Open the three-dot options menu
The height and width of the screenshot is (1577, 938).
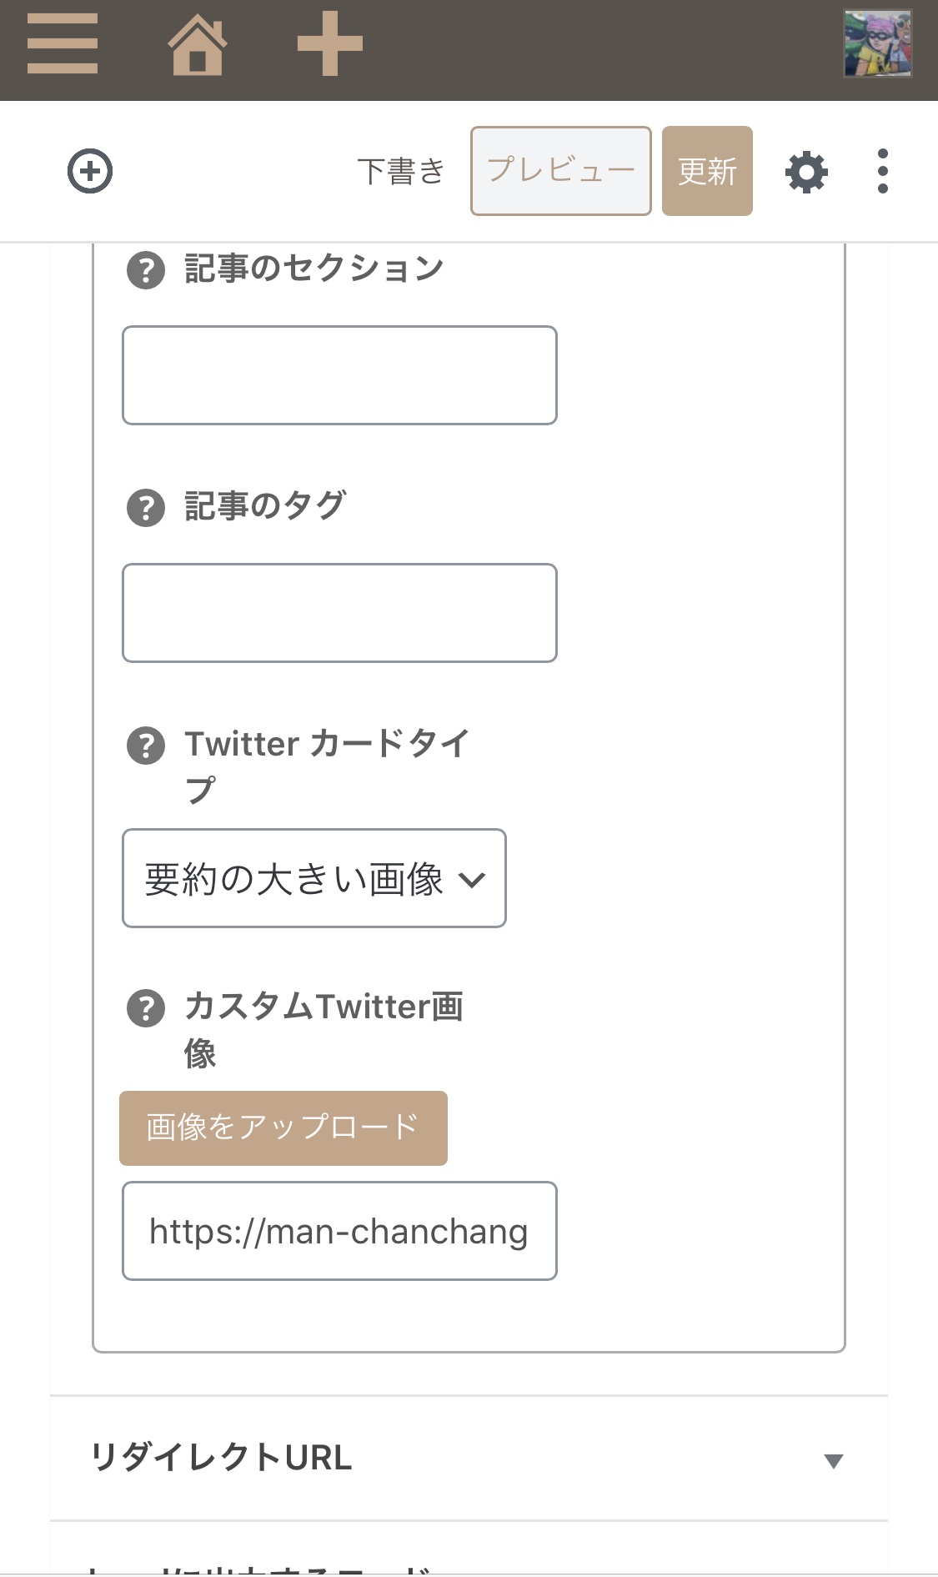pyautogui.click(x=883, y=172)
